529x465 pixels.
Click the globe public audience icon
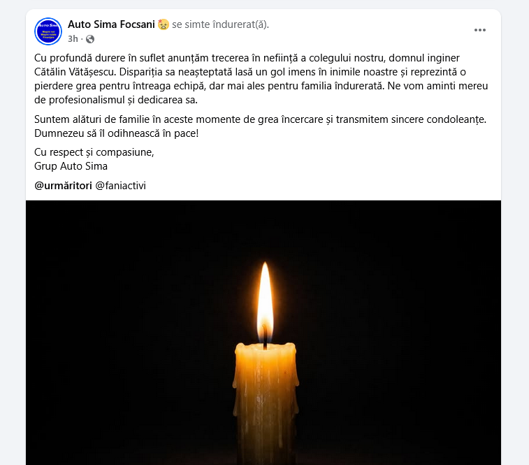(x=90, y=39)
